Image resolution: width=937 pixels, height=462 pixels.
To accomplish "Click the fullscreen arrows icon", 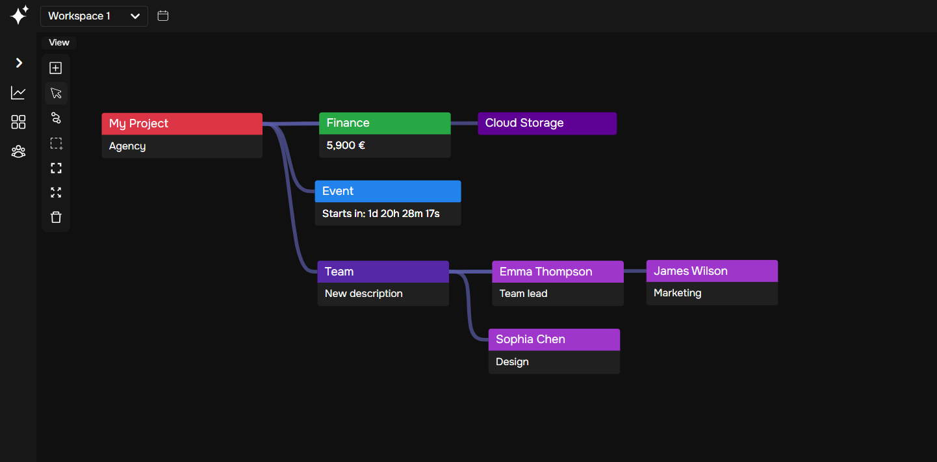I will pos(56,192).
